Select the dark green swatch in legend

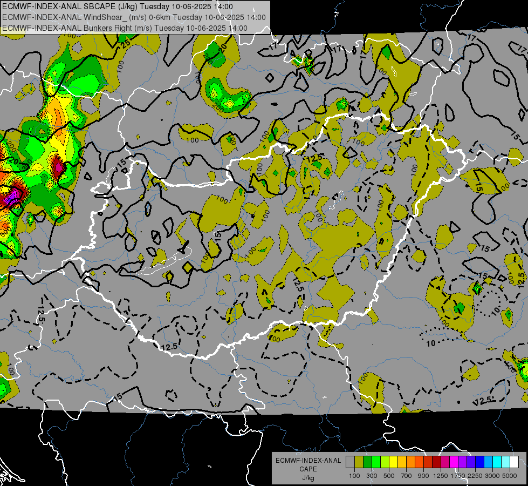(367, 462)
